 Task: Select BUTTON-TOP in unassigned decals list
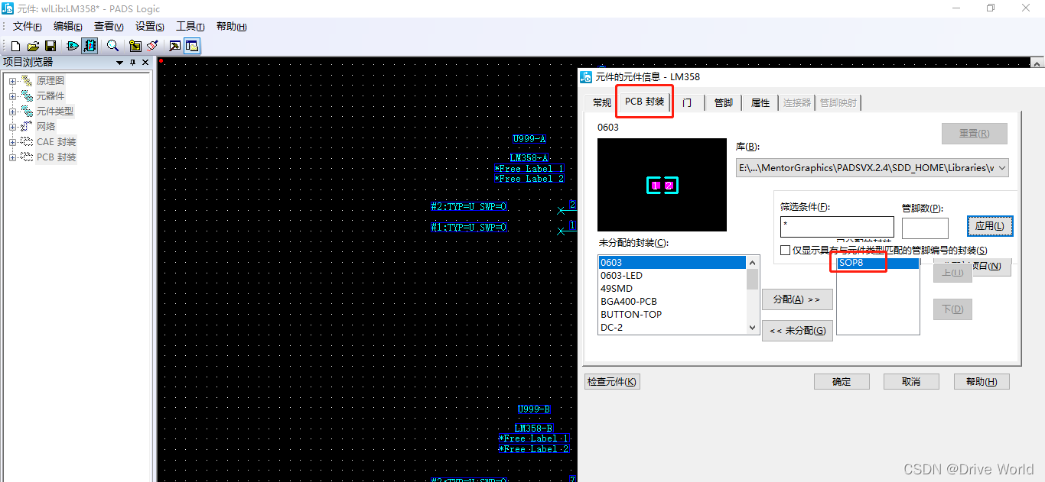click(x=672, y=315)
